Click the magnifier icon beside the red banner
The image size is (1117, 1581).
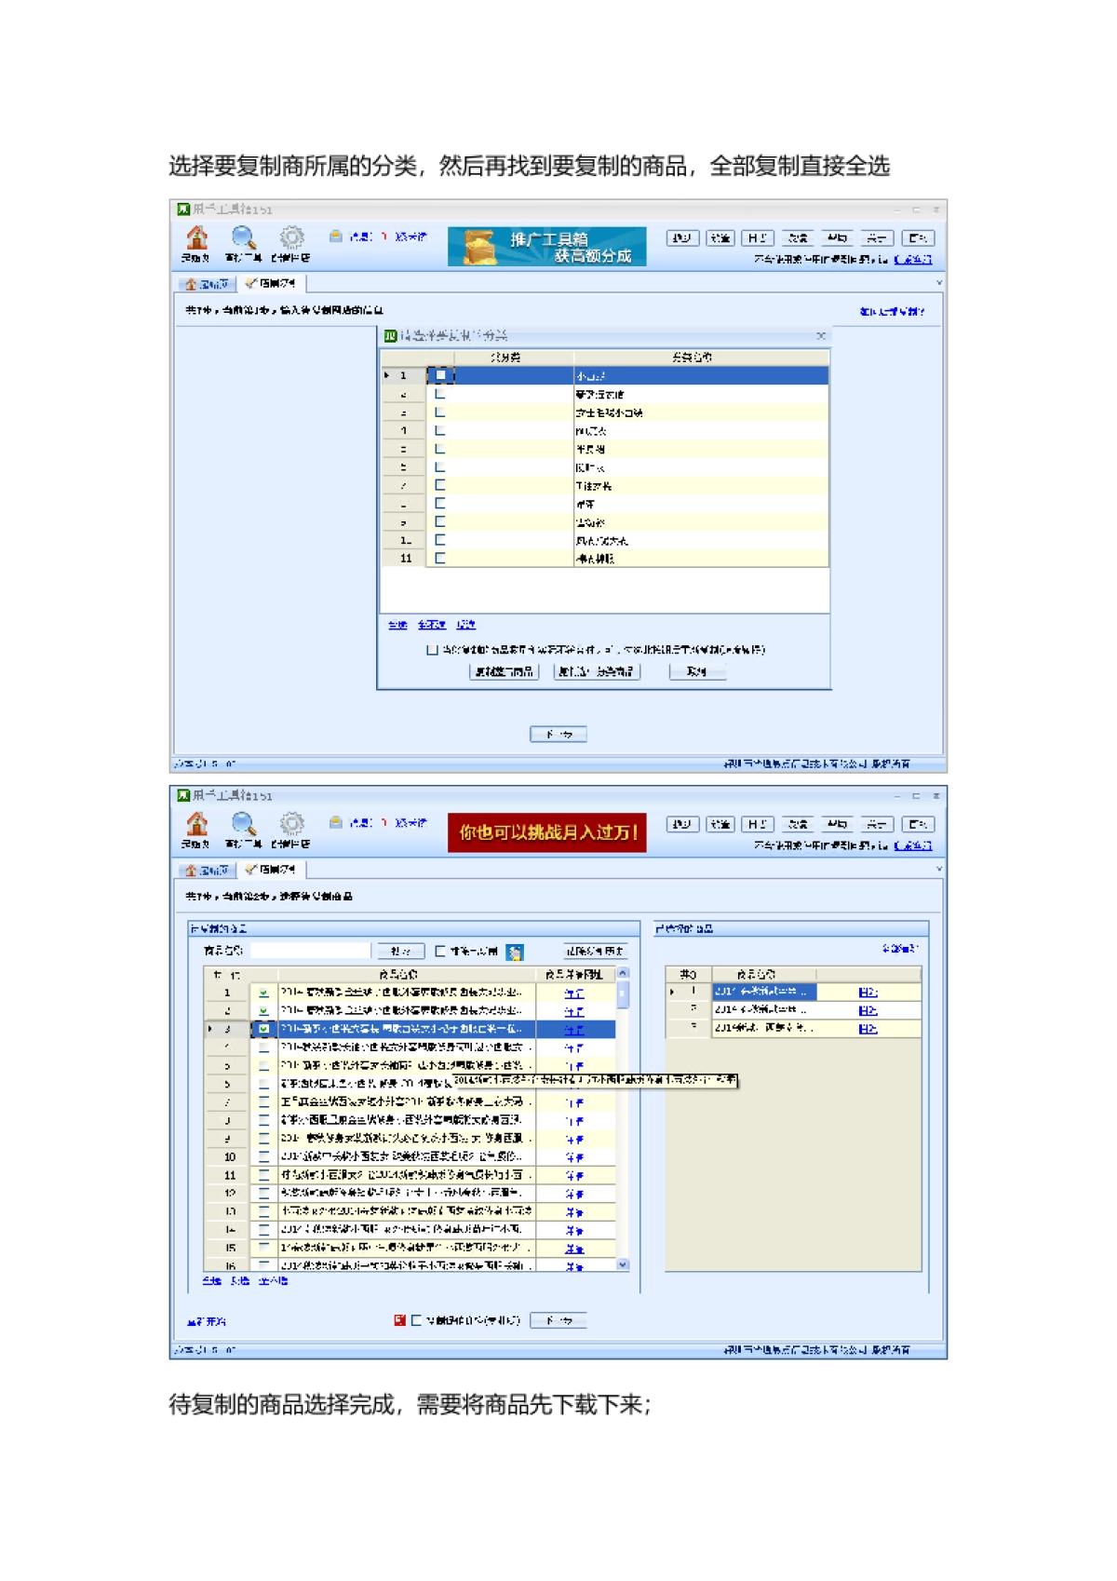point(243,824)
